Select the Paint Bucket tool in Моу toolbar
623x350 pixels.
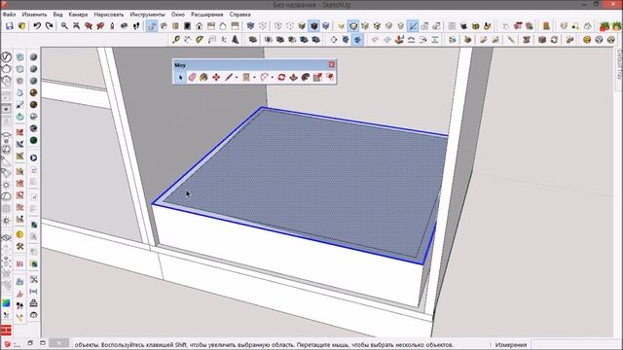coord(203,78)
